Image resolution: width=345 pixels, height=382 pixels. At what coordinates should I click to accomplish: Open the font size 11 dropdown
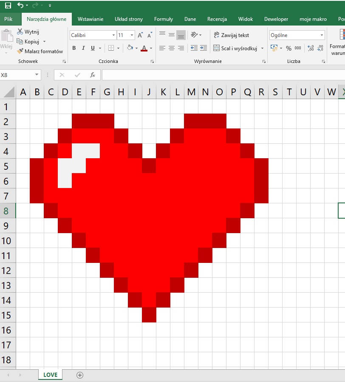click(132, 35)
